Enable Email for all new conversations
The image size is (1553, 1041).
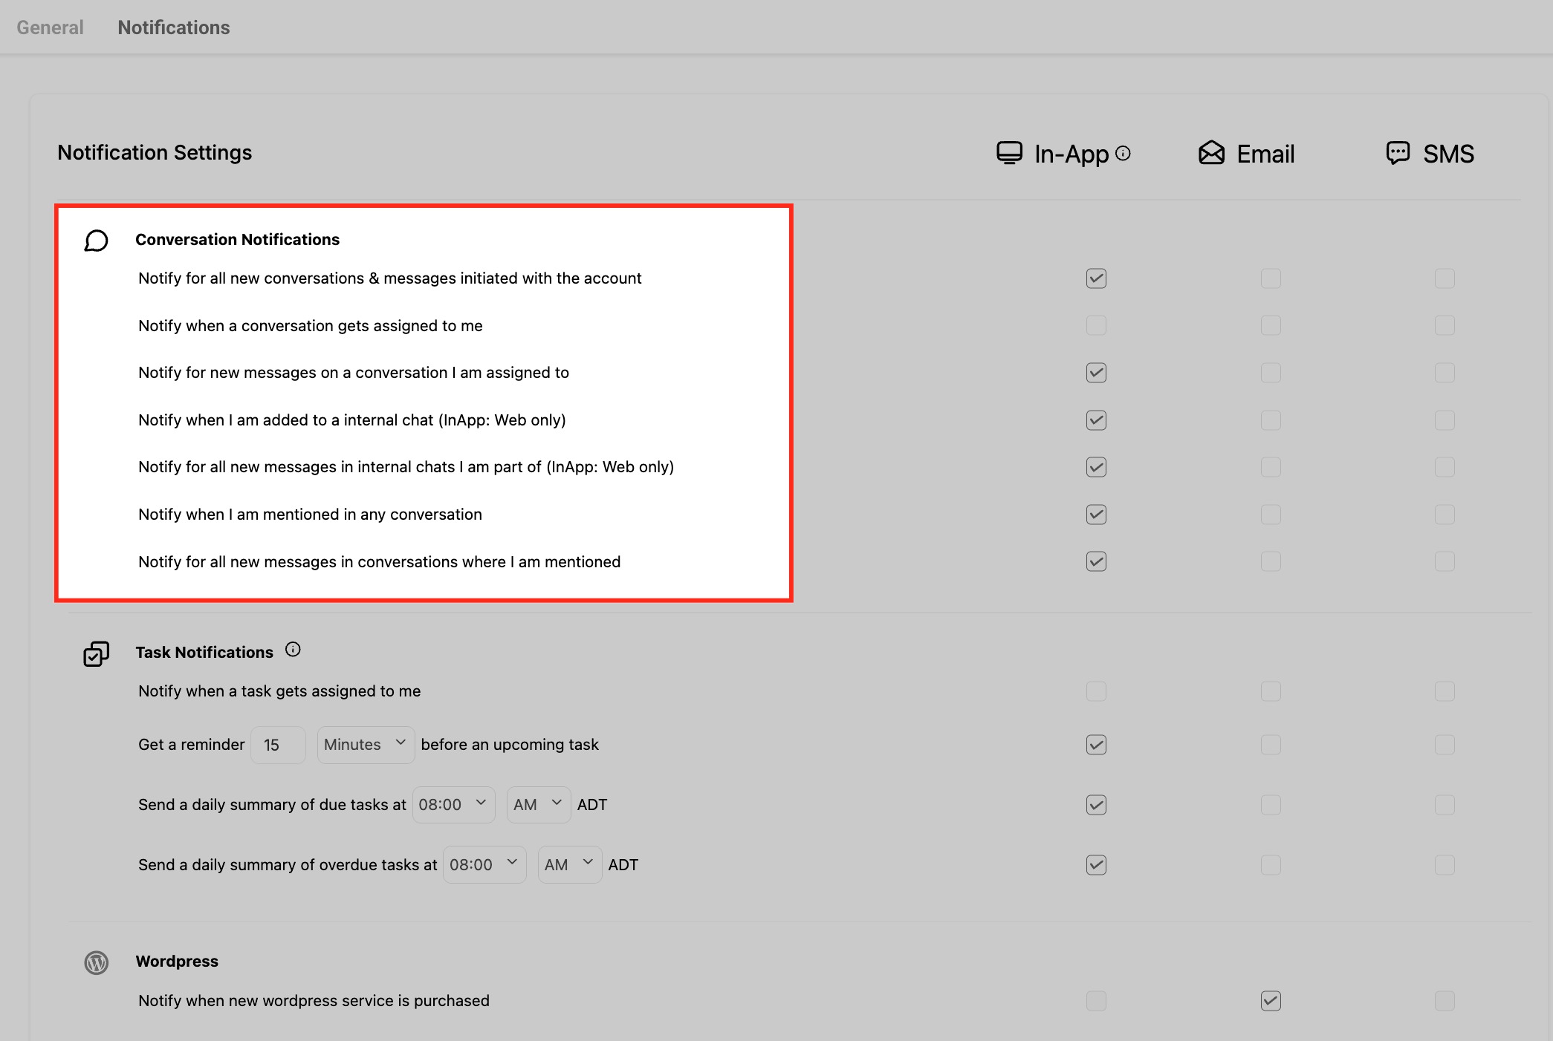pyautogui.click(x=1271, y=278)
